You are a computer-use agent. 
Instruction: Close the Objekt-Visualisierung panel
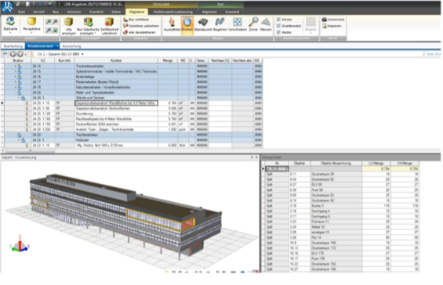click(x=256, y=157)
